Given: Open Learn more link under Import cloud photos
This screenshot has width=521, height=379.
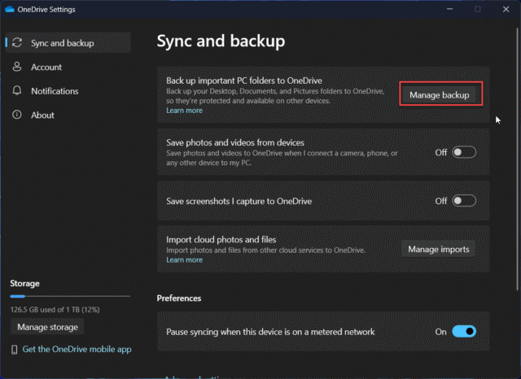Looking at the screenshot, I should pos(185,260).
